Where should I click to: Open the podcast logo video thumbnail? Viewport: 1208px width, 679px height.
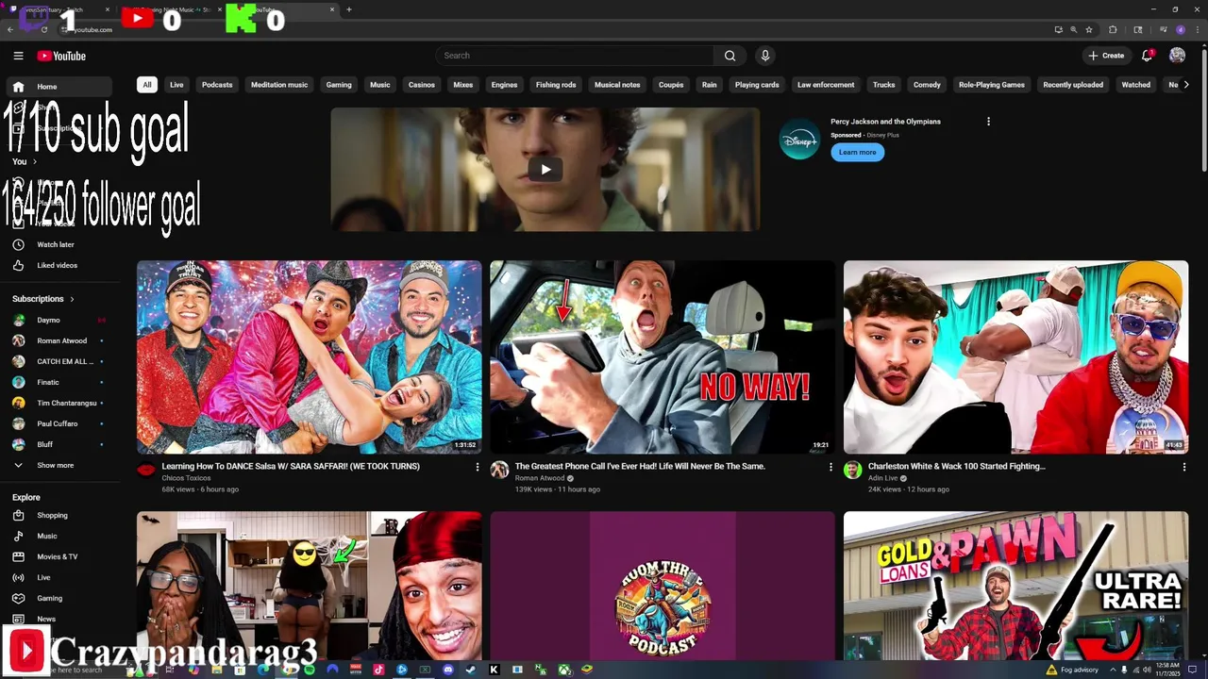(663, 587)
